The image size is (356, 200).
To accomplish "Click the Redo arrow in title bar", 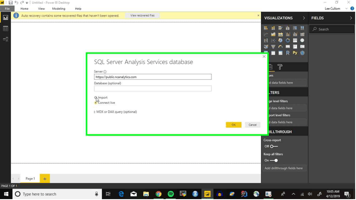I will pos(22,3).
